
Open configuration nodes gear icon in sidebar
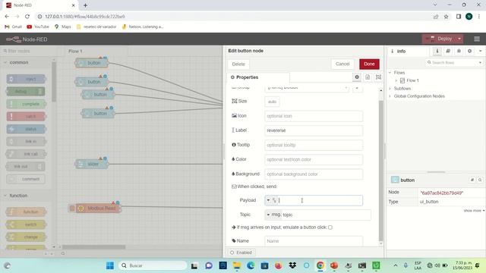coord(470,51)
